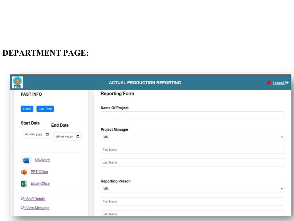Click the MS-Word icon
The height and width of the screenshot is (221, 294).
26,161
